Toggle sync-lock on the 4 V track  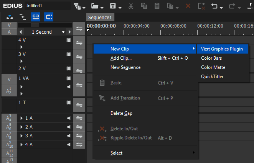79,43
